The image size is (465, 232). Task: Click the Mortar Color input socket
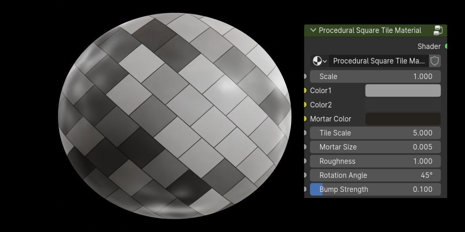[x=305, y=119]
